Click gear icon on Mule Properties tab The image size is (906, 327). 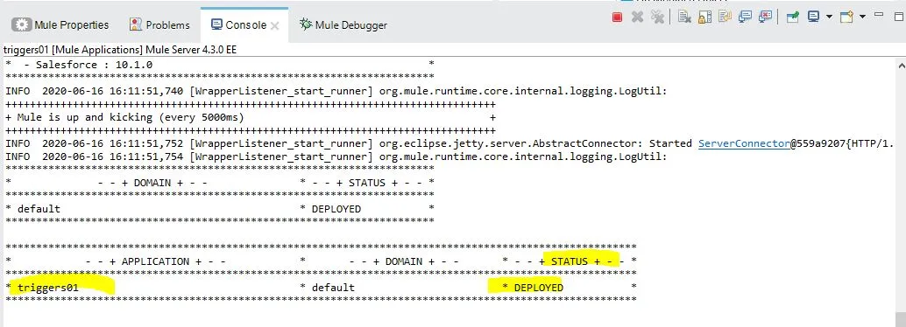22,24
